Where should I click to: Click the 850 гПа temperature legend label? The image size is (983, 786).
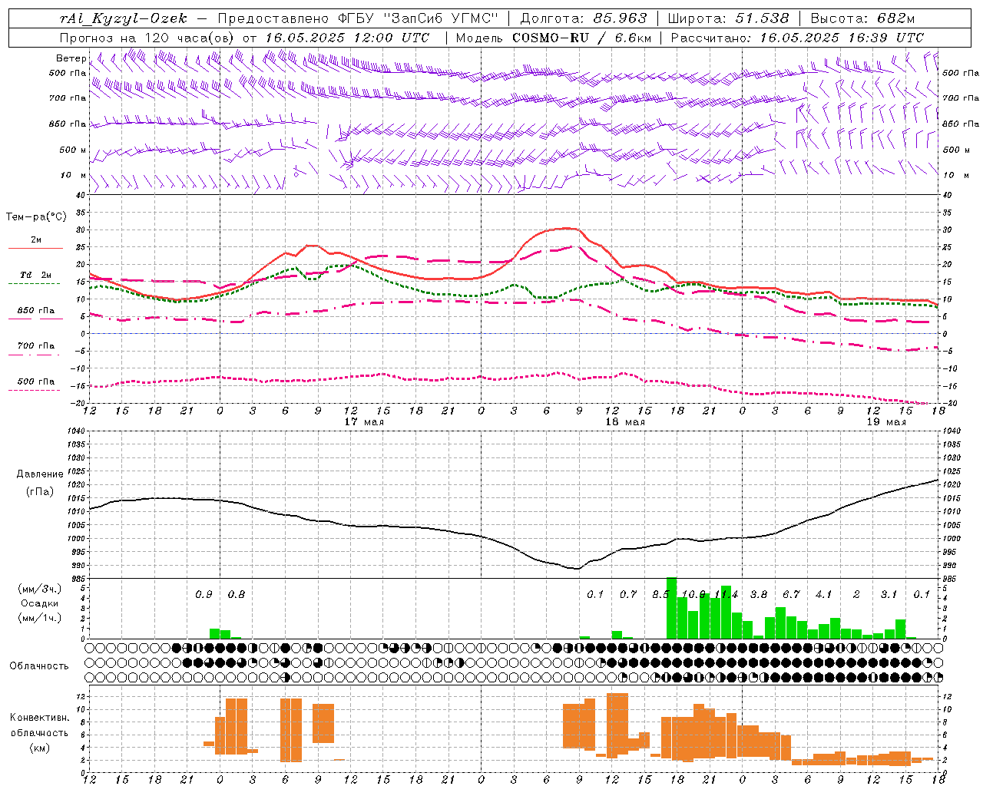(x=36, y=311)
